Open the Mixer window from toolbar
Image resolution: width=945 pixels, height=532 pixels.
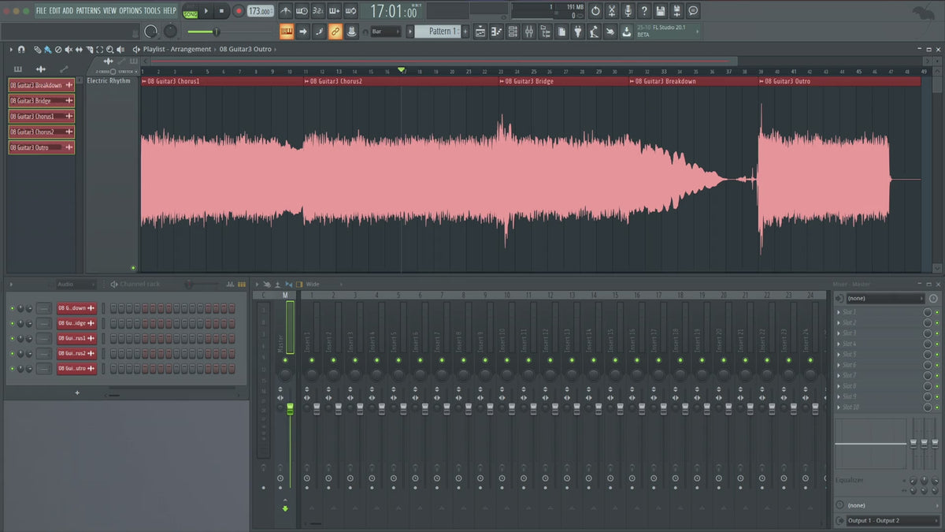[x=528, y=32]
